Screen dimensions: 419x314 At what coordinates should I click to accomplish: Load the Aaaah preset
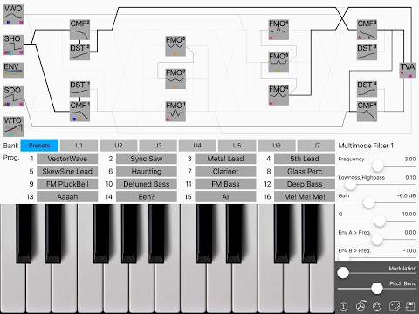tap(67, 197)
